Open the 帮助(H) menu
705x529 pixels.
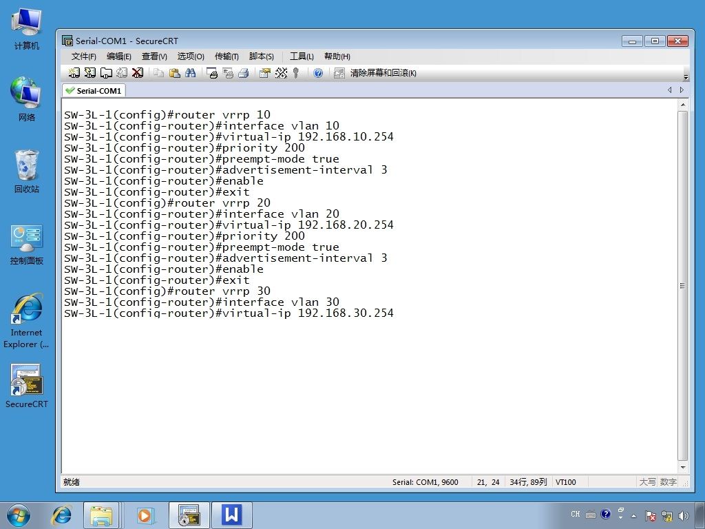pyautogui.click(x=337, y=56)
